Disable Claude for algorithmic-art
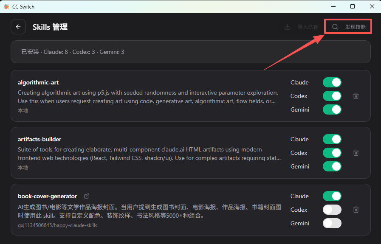 point(332,82)
